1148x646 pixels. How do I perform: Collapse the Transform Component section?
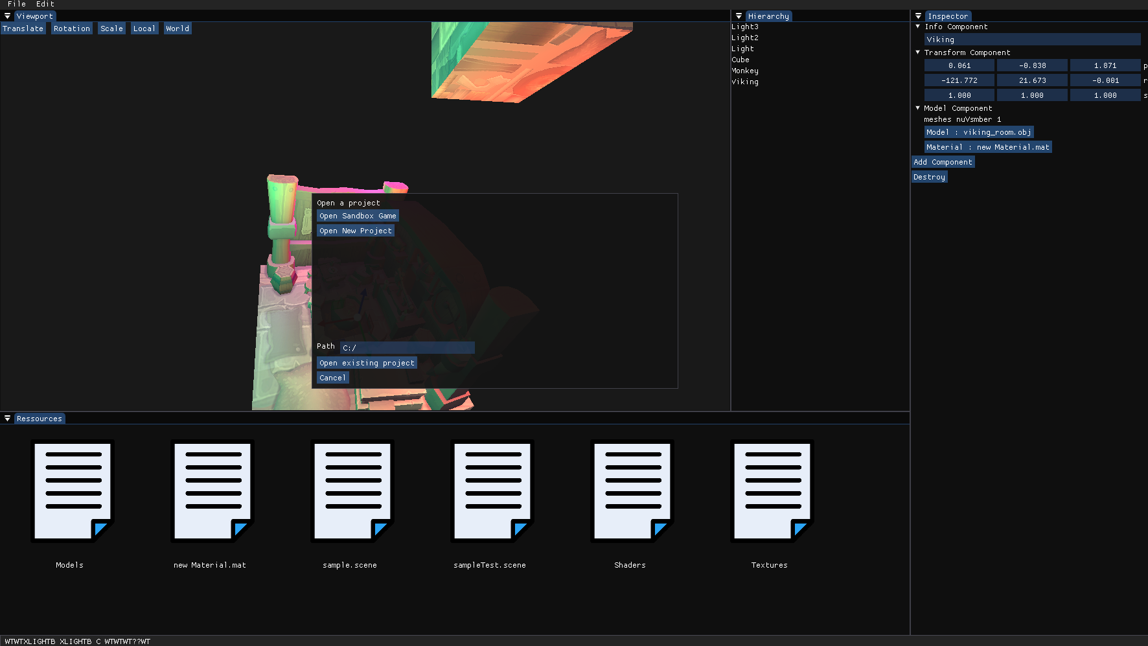[x=918, y=52]
